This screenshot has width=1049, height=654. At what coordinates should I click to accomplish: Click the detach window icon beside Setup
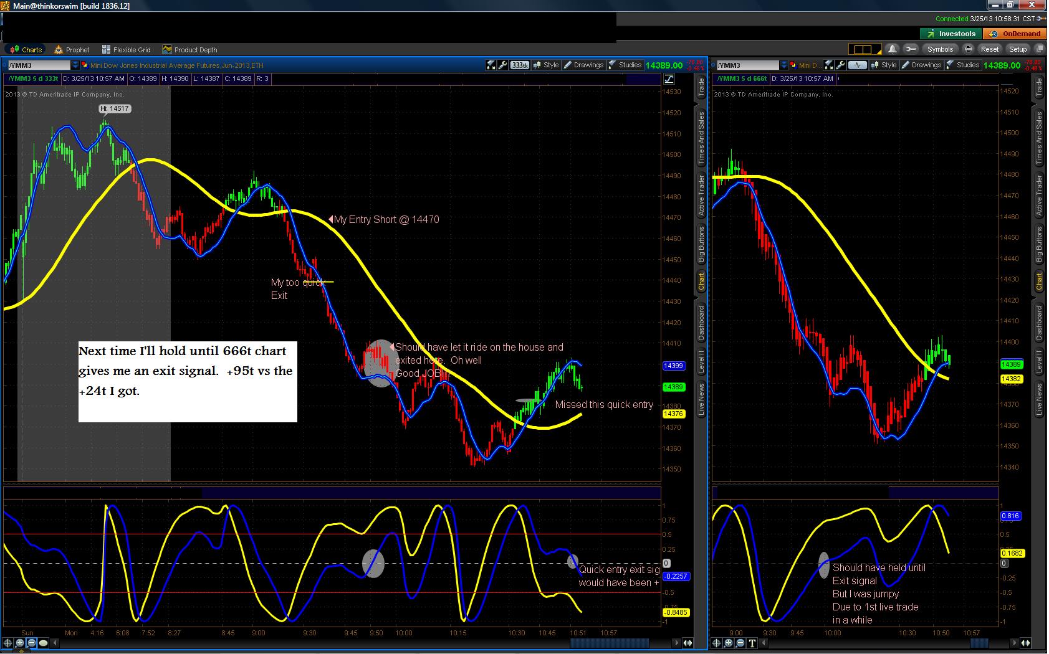pos(1039,49)
